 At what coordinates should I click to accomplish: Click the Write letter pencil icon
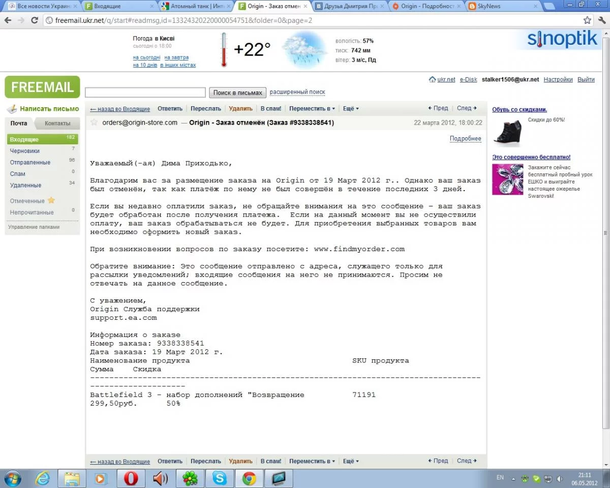12,109
